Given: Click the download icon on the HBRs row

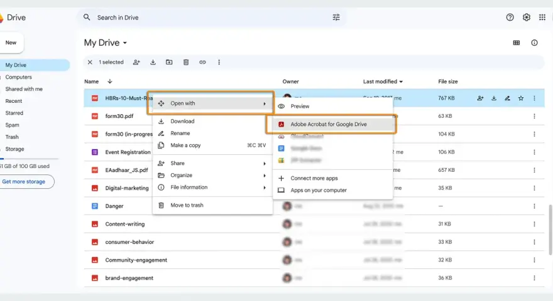Looking at the screenshot, I should (494, 98).
